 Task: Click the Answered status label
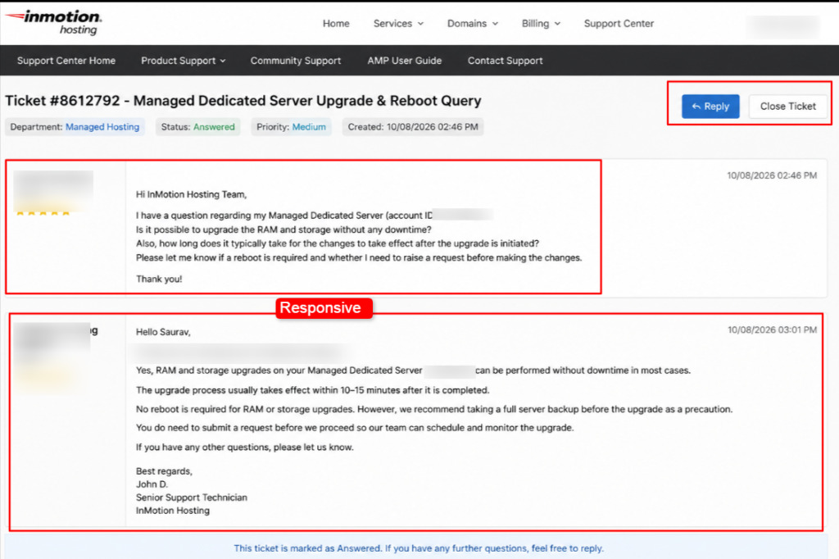(214, 127)
